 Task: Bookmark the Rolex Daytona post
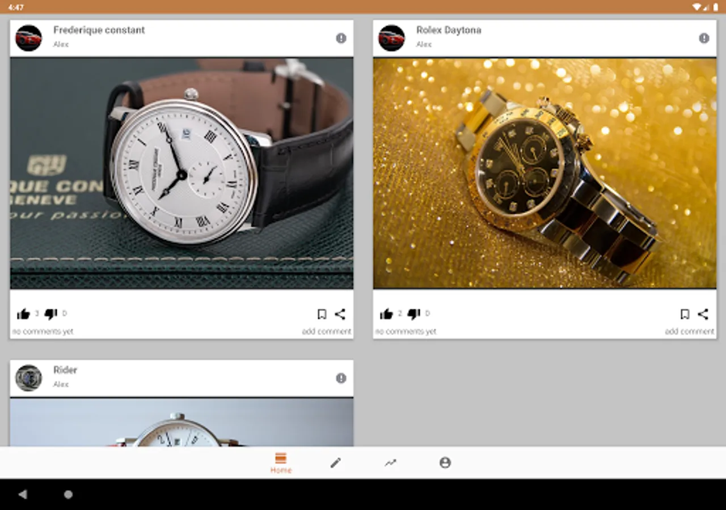pyautogui.click(x=685, y=314)
